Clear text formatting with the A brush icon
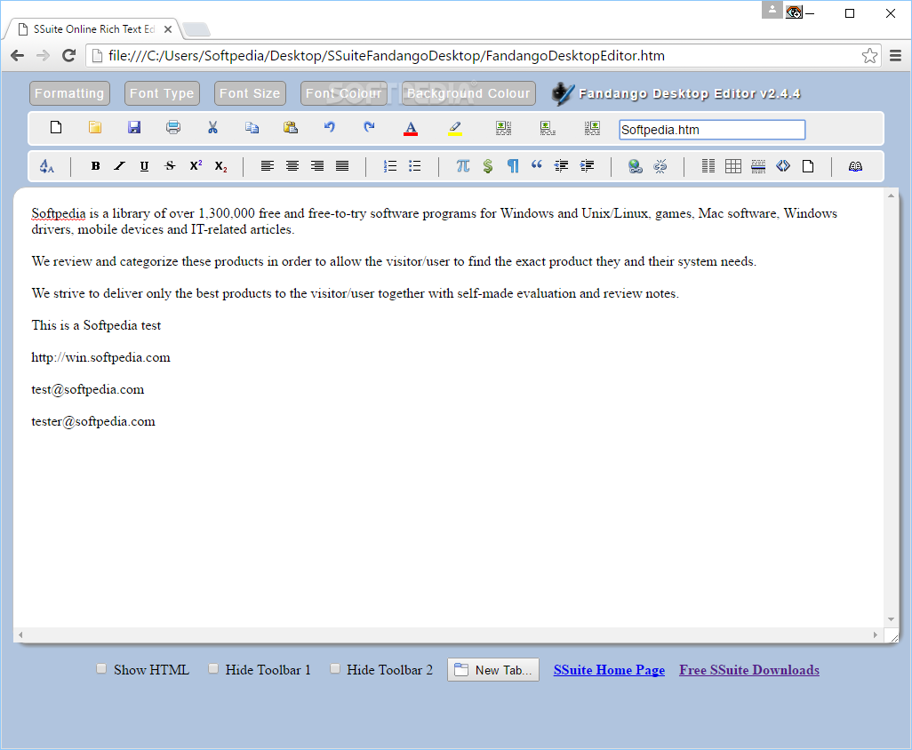912x750 pixels. [x=47, y=166]
